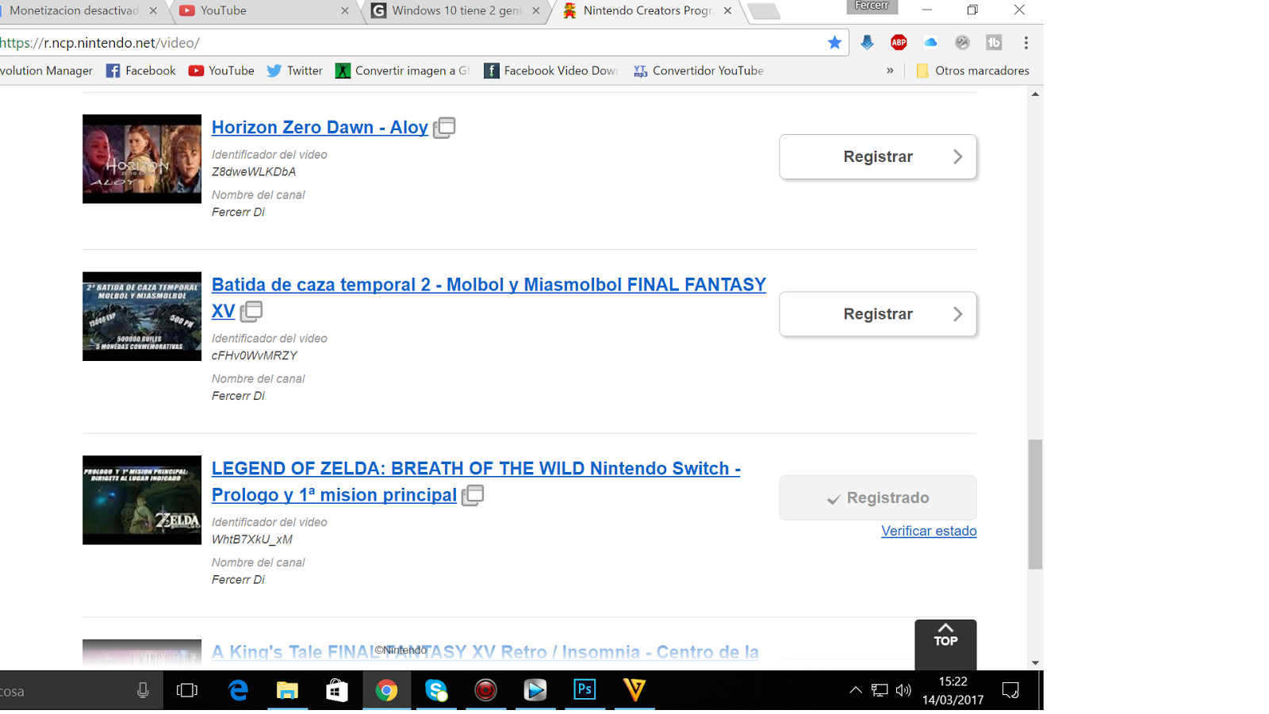Open the TubeBuddy extension icon
Viewport: 1269px width, 714px height.
click(x=994, y=43)
